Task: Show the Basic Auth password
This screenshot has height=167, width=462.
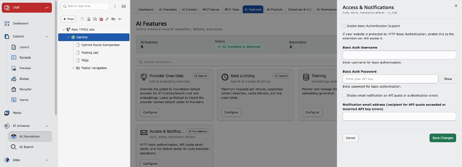Action: click(448, 79)
